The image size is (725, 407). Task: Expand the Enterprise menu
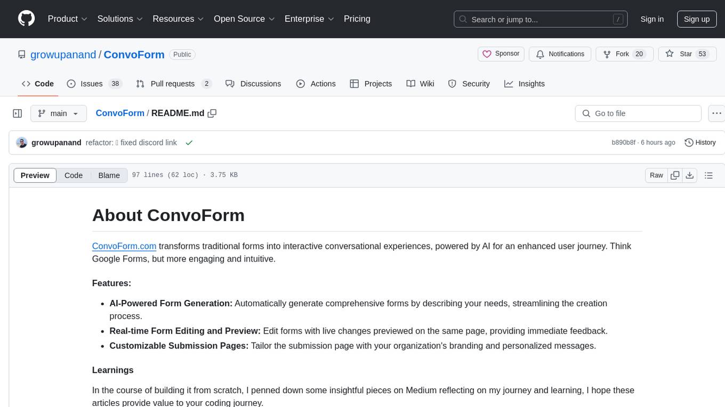(x=309, y=19)
